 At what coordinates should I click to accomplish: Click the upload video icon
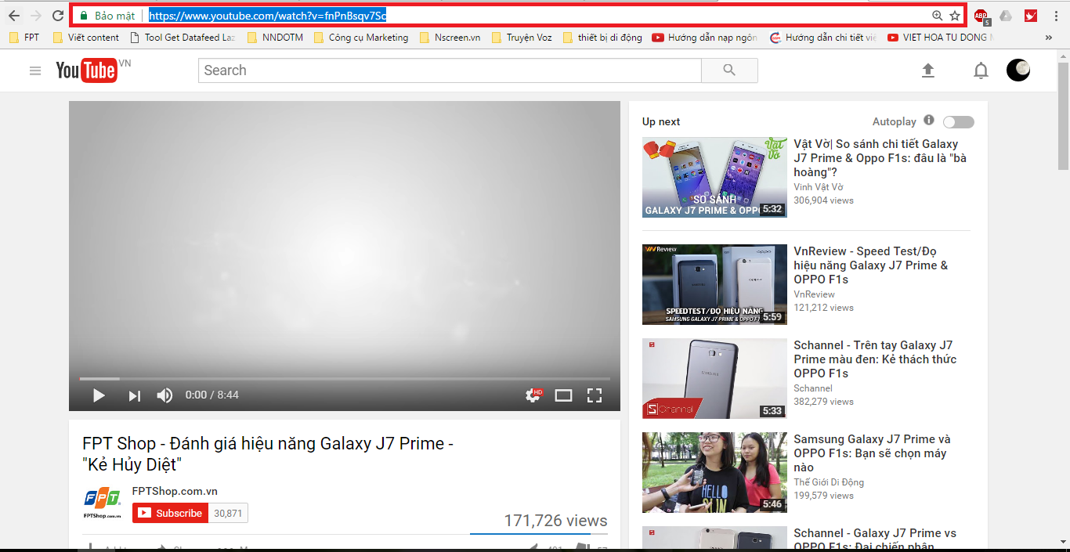point(927,70)
